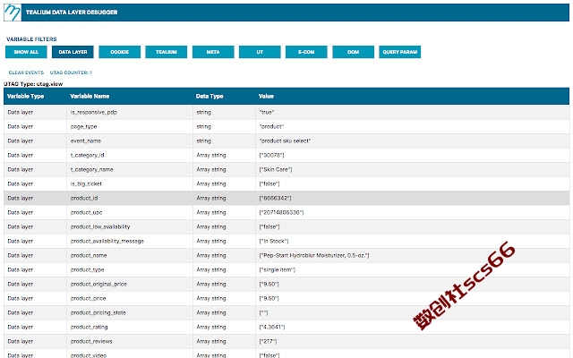Click the value ["217"]
Viewport: 573px width, 358px height.
268,341
